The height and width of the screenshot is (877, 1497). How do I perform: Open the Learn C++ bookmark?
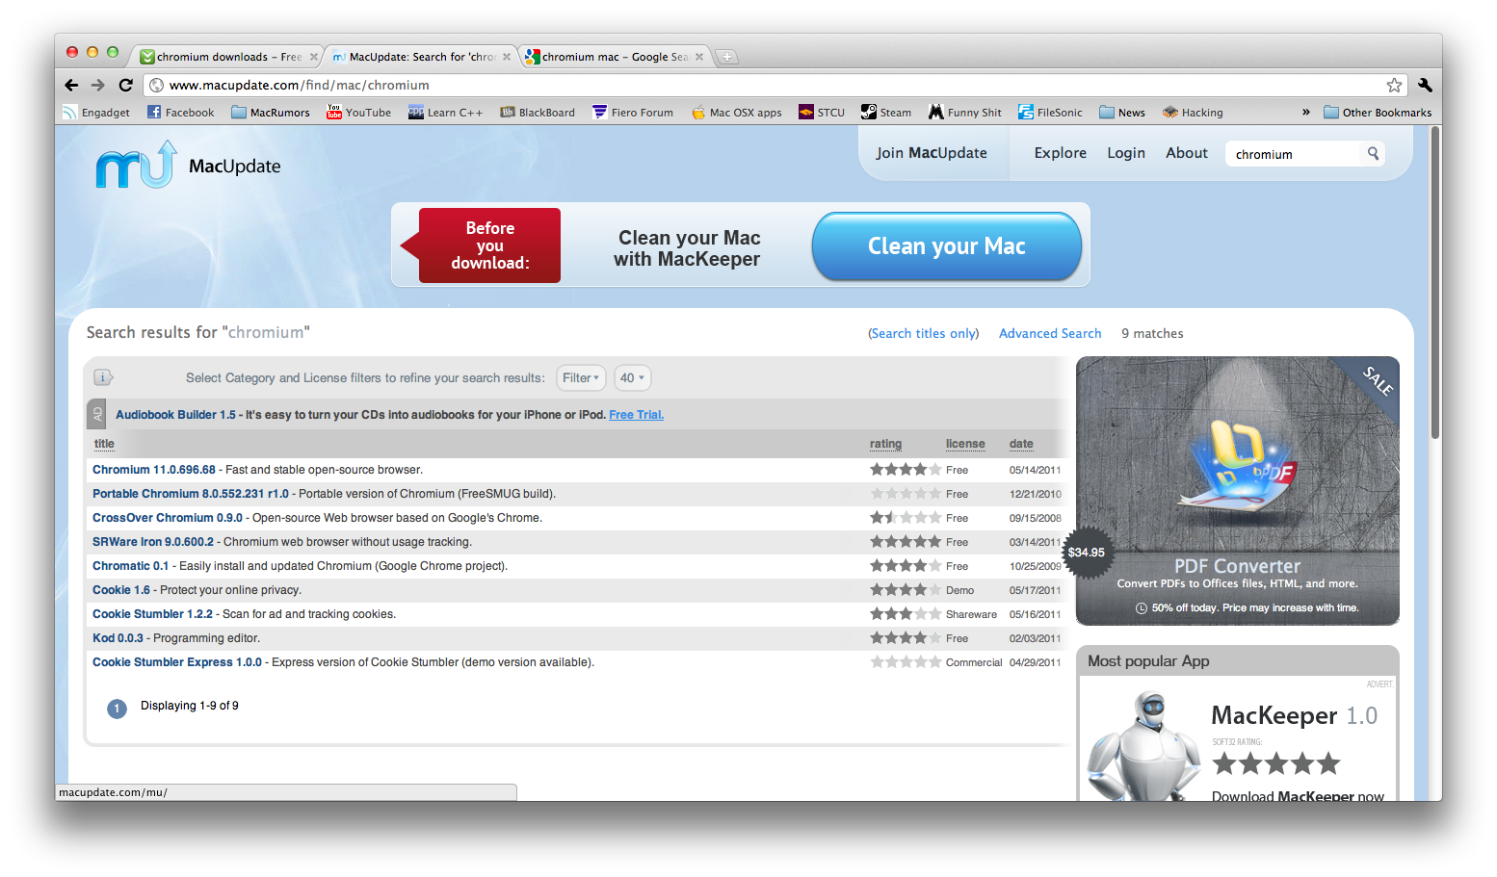click(445, 113)
